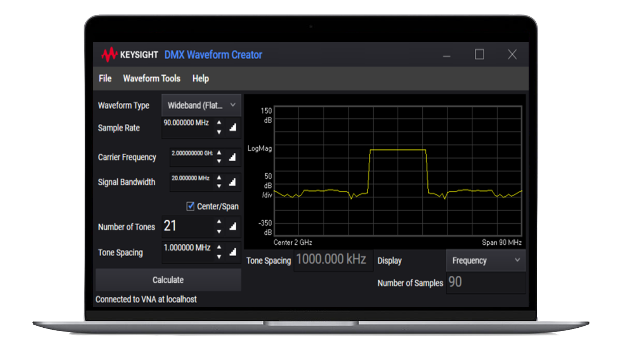The height and width of the screenshot is (349, 621).
Task: Increment Number of Tones with the up arrow
Action: (219, 222)
